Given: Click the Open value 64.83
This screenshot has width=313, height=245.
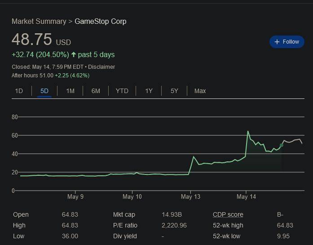Looking at the screenshot, I should click(x=70, y=214).
